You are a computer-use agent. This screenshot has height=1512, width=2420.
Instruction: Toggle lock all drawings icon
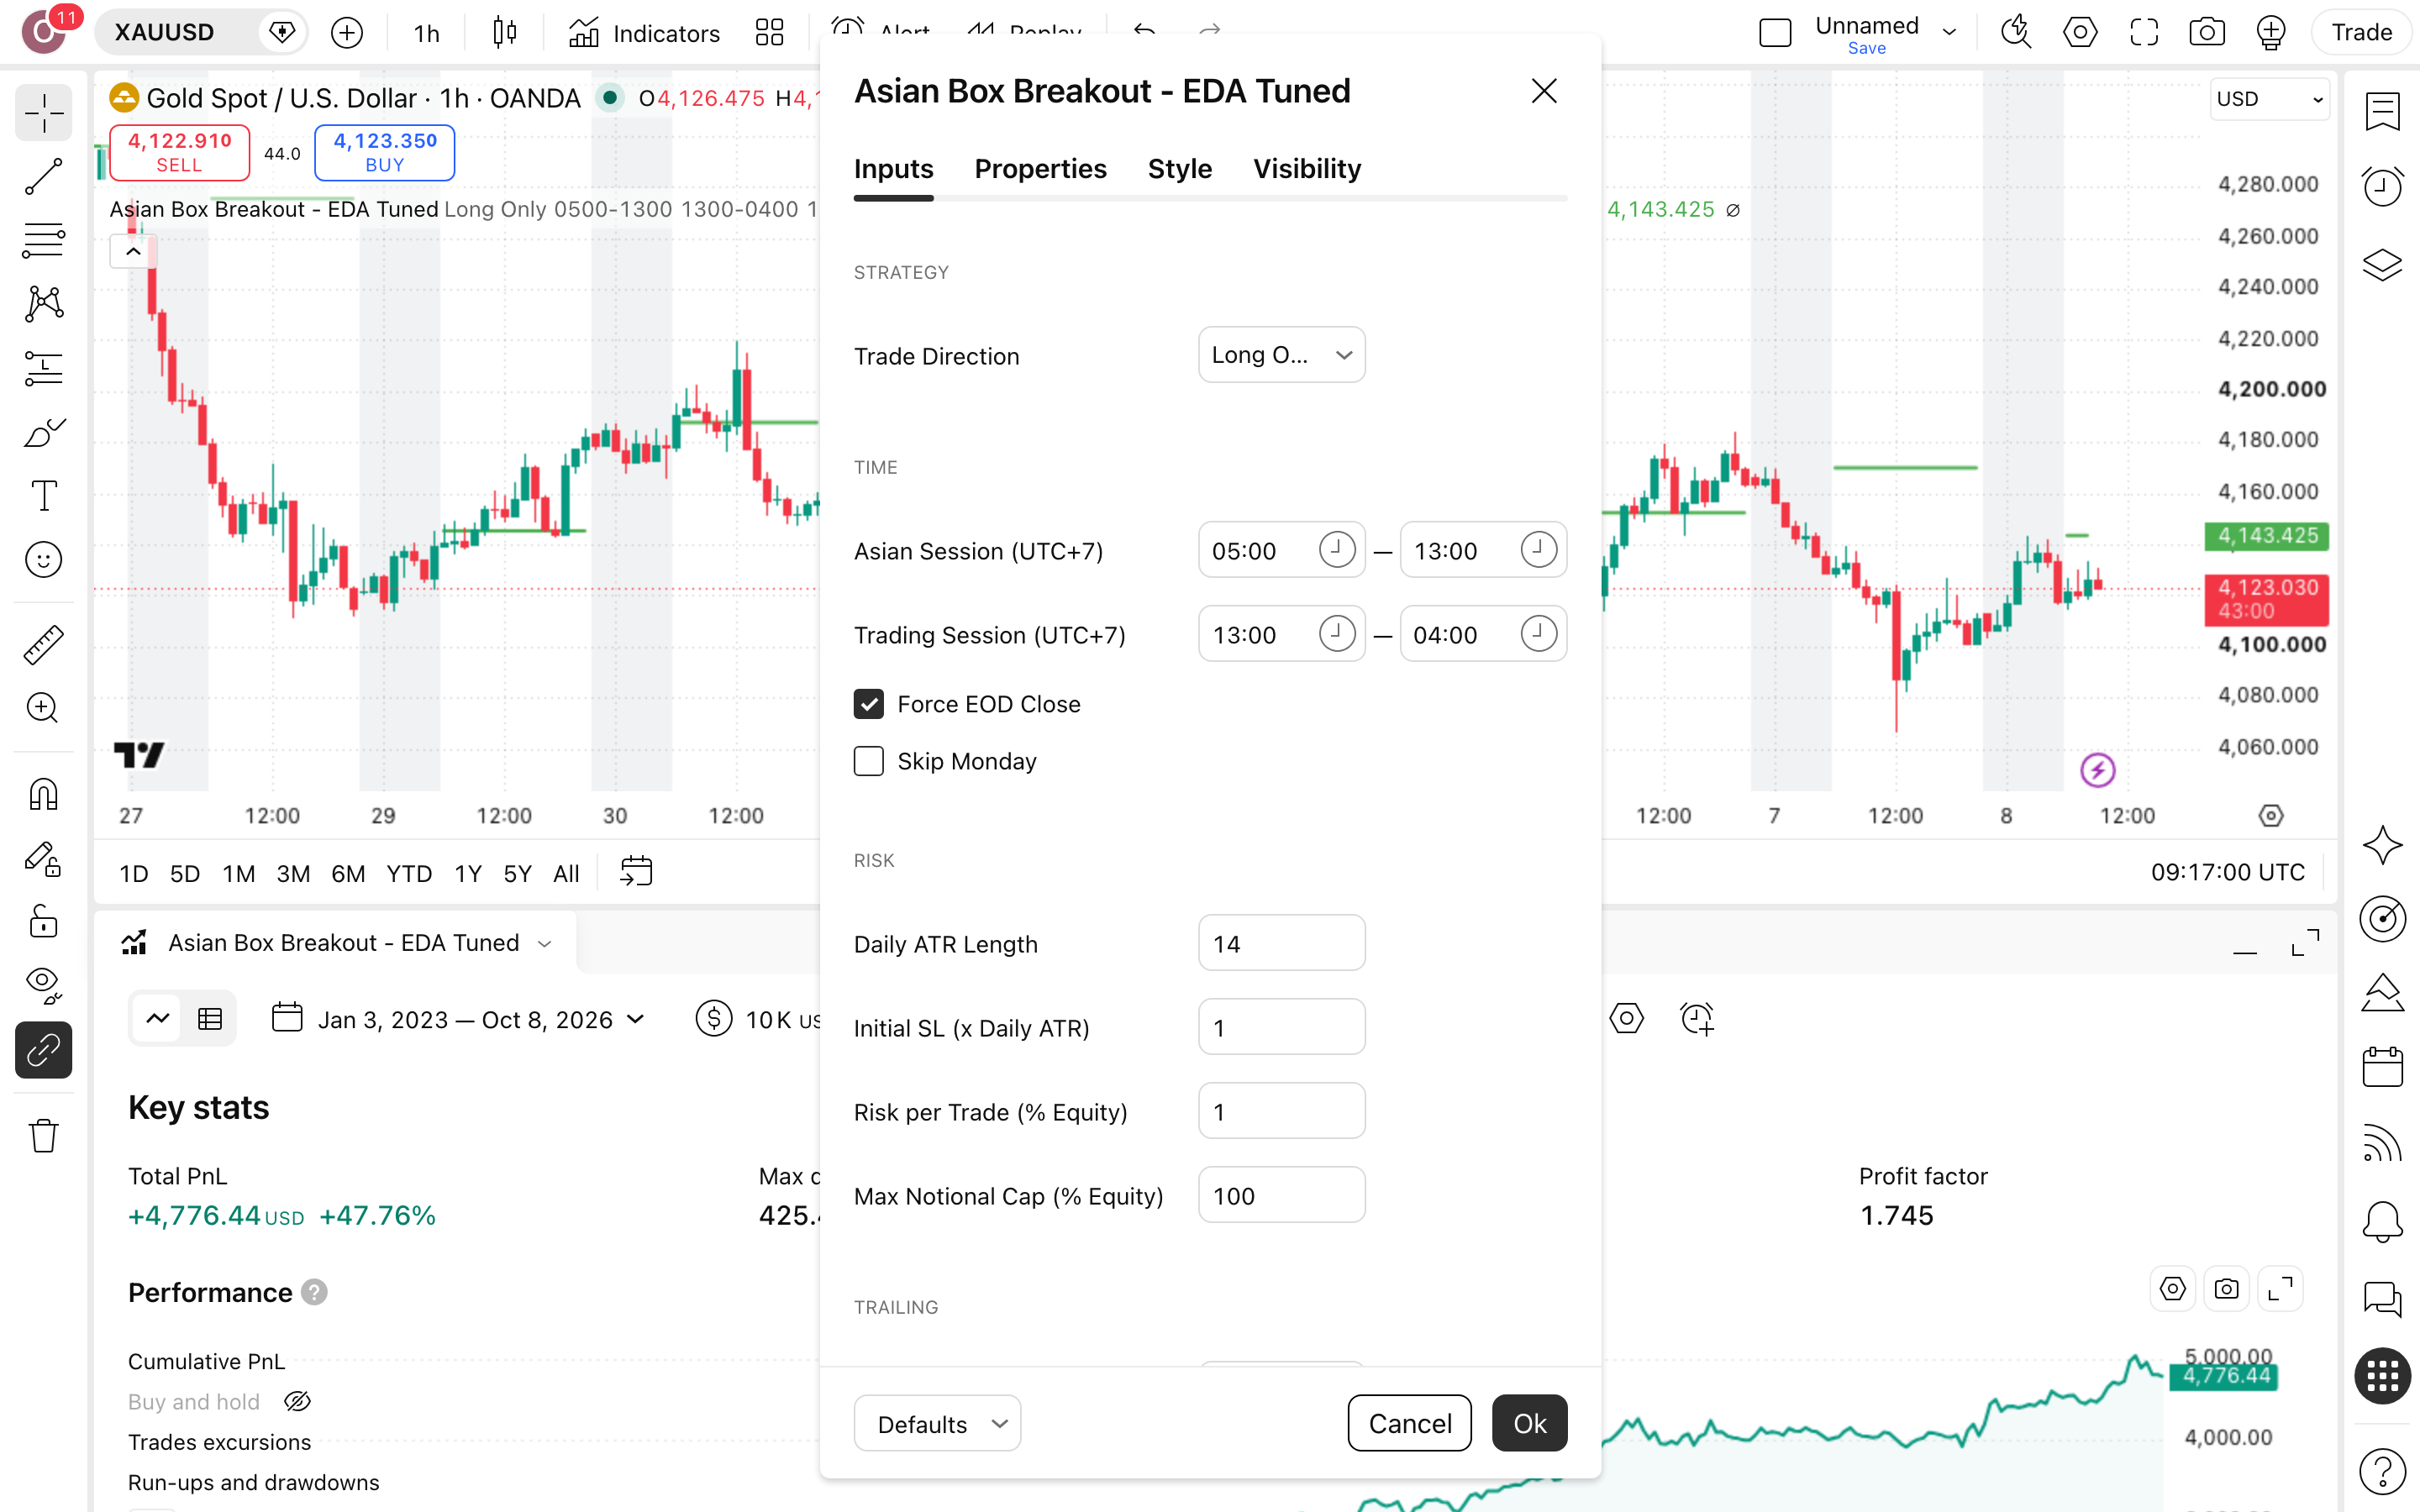(43, 921)
